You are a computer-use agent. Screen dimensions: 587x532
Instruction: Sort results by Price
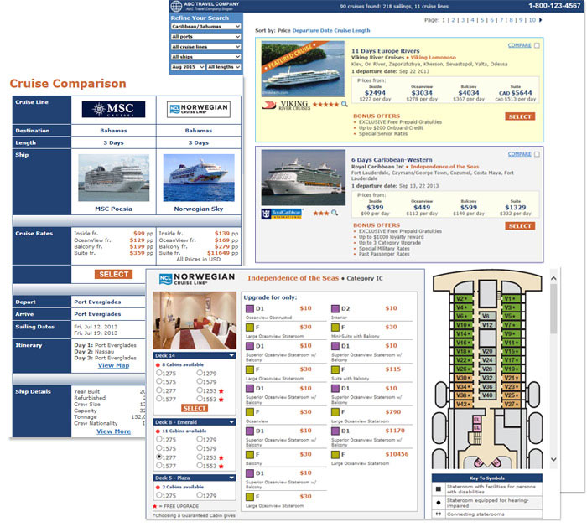[283, 31]
